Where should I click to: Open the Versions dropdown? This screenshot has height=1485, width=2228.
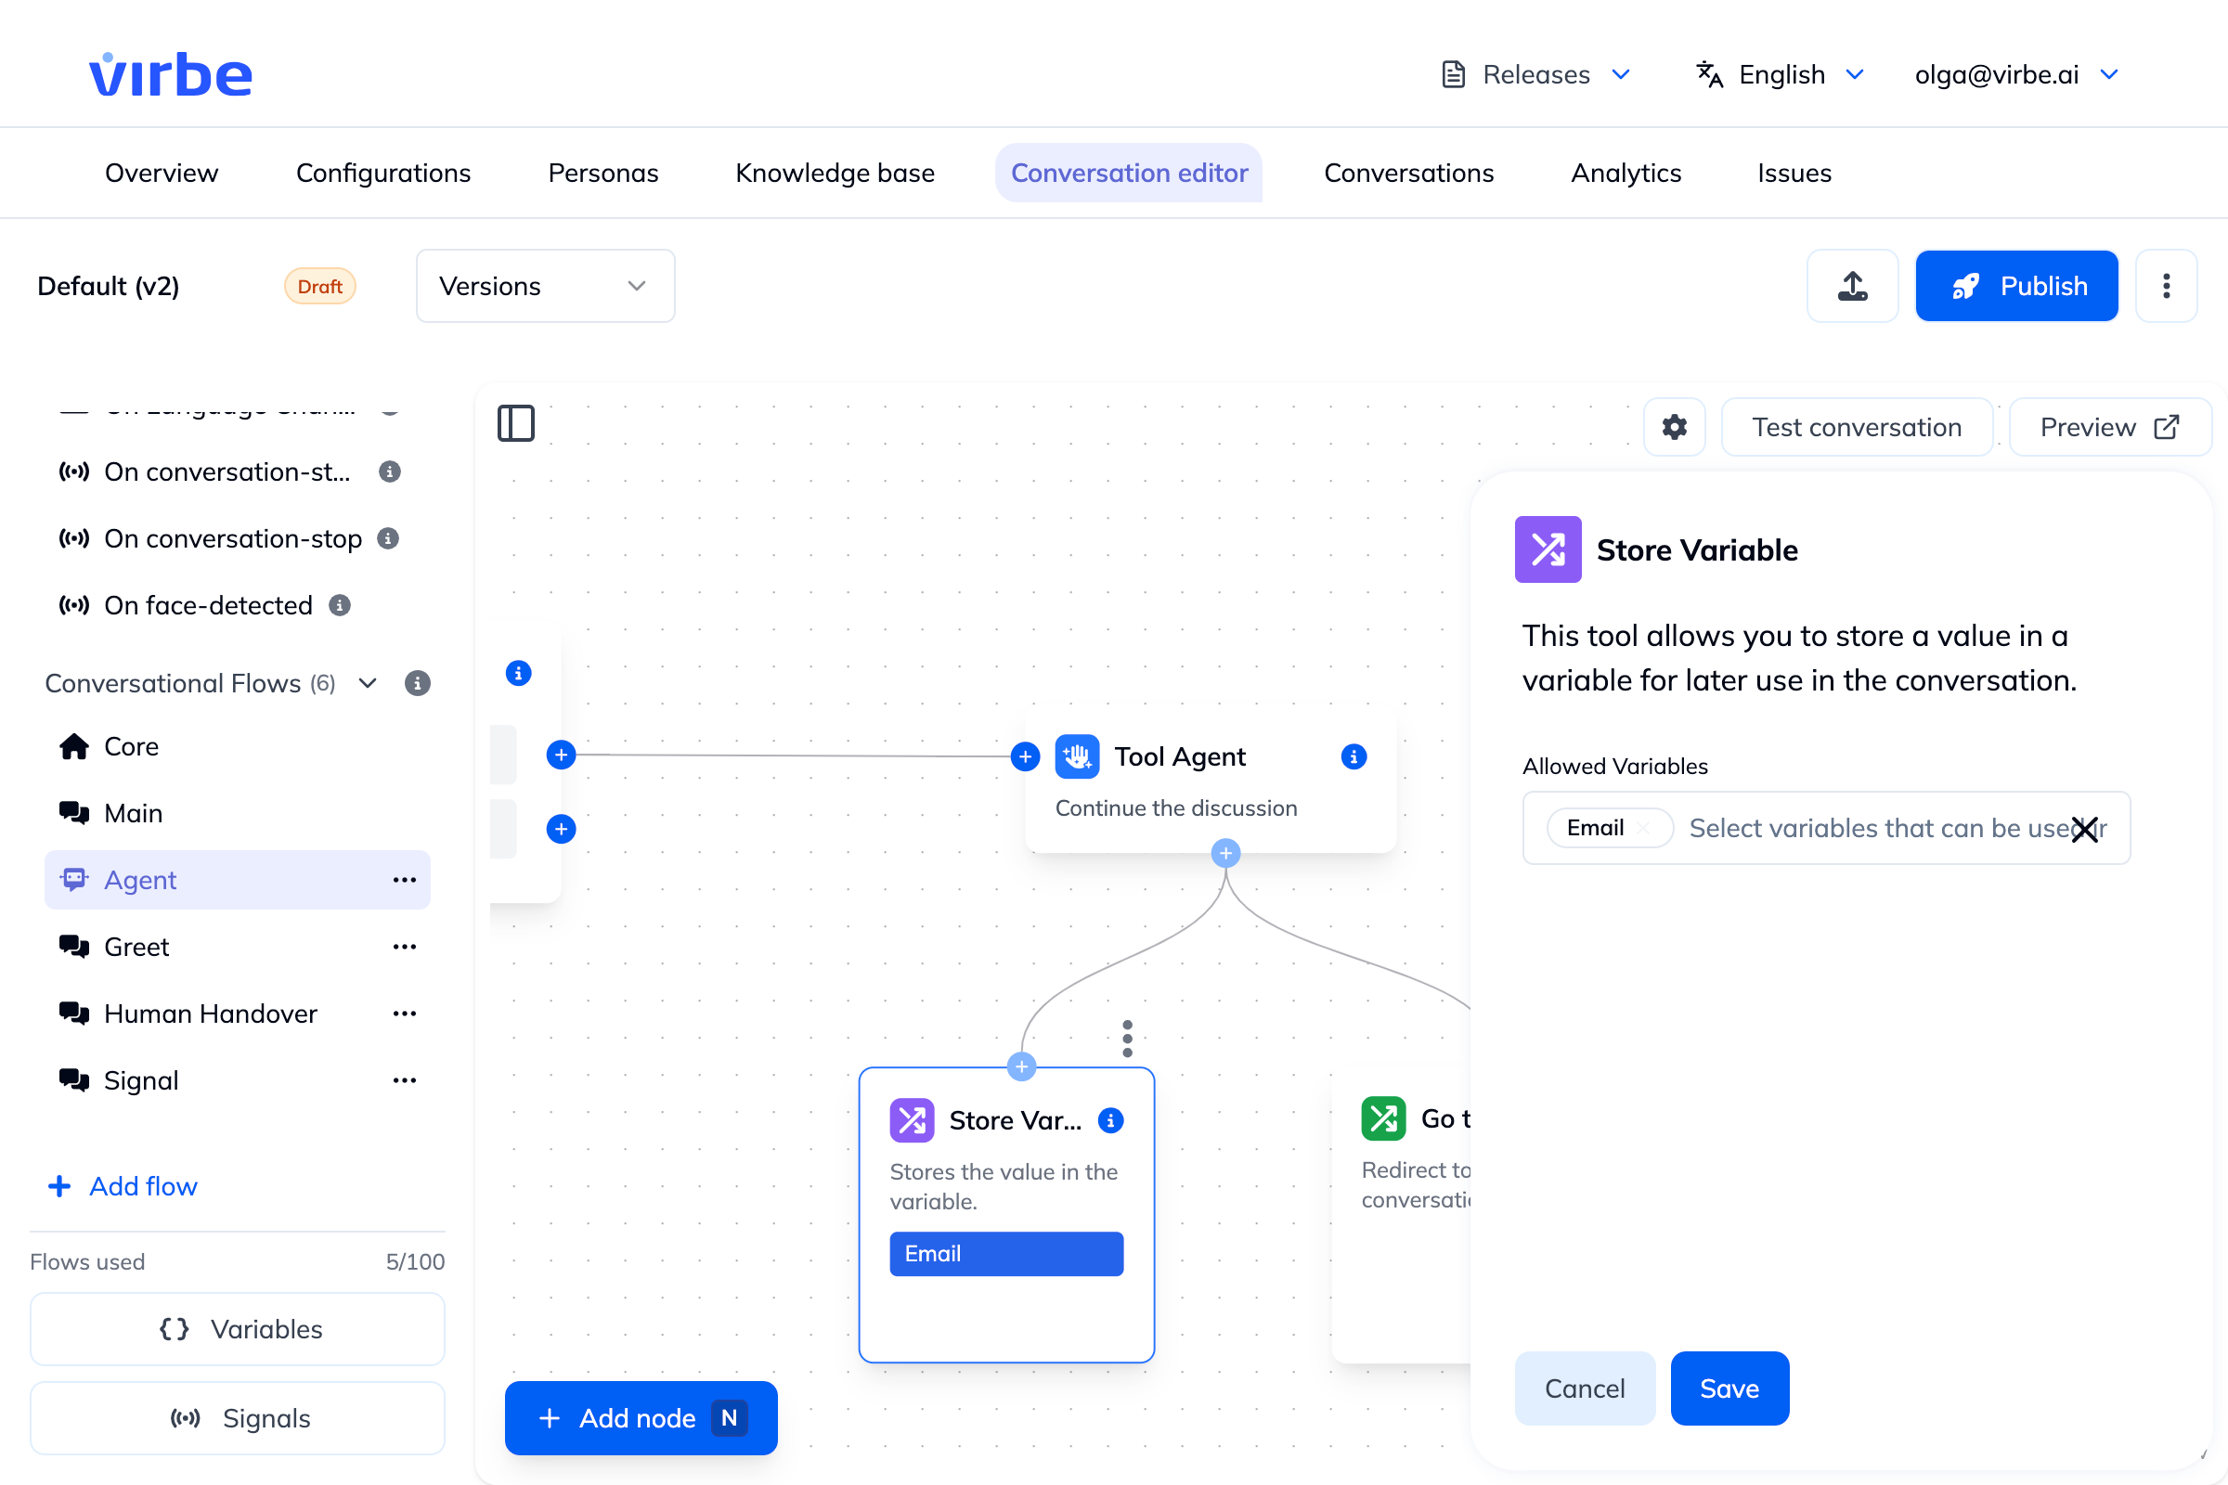coord(546,286)
